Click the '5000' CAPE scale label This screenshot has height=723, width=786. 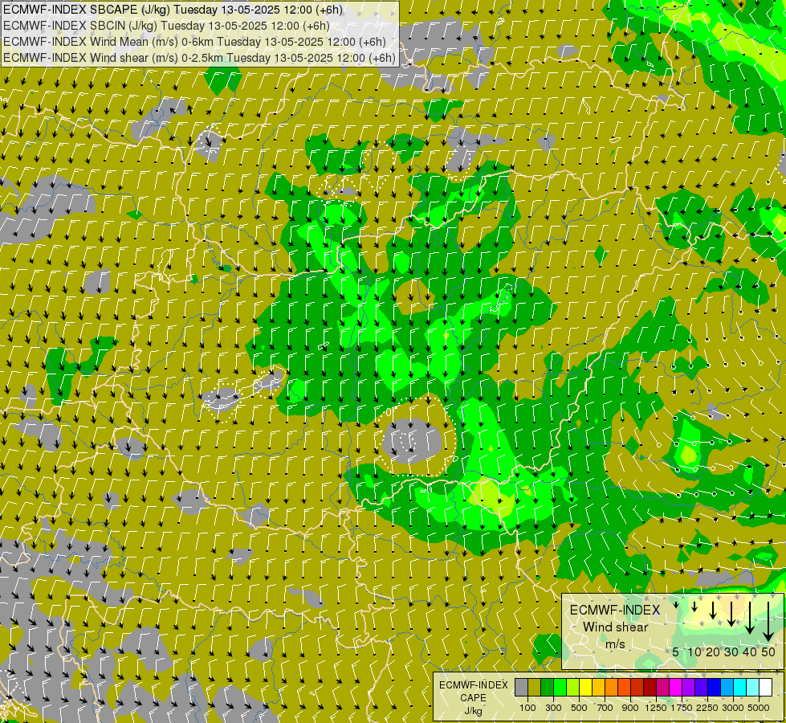tap(759, 708)
